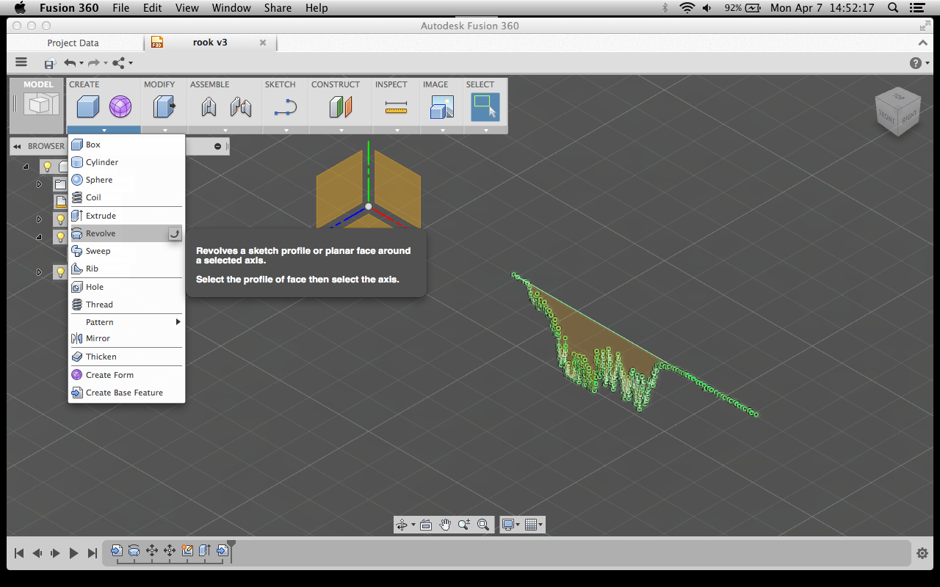Open the MODIFY panel dropdown arrow
The height and width of the screenshot is (587, 940).
(164, 130)
